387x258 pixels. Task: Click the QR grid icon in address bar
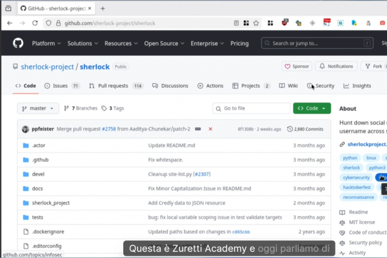[x=246, y=23]
